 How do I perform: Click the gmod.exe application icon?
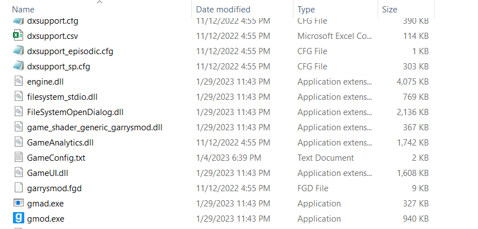tap(17, 218)
